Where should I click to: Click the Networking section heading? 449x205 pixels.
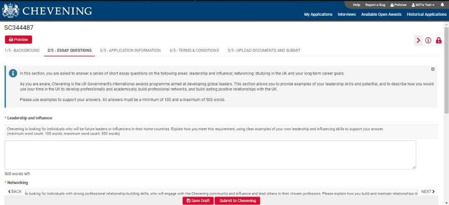click(17, 183)
